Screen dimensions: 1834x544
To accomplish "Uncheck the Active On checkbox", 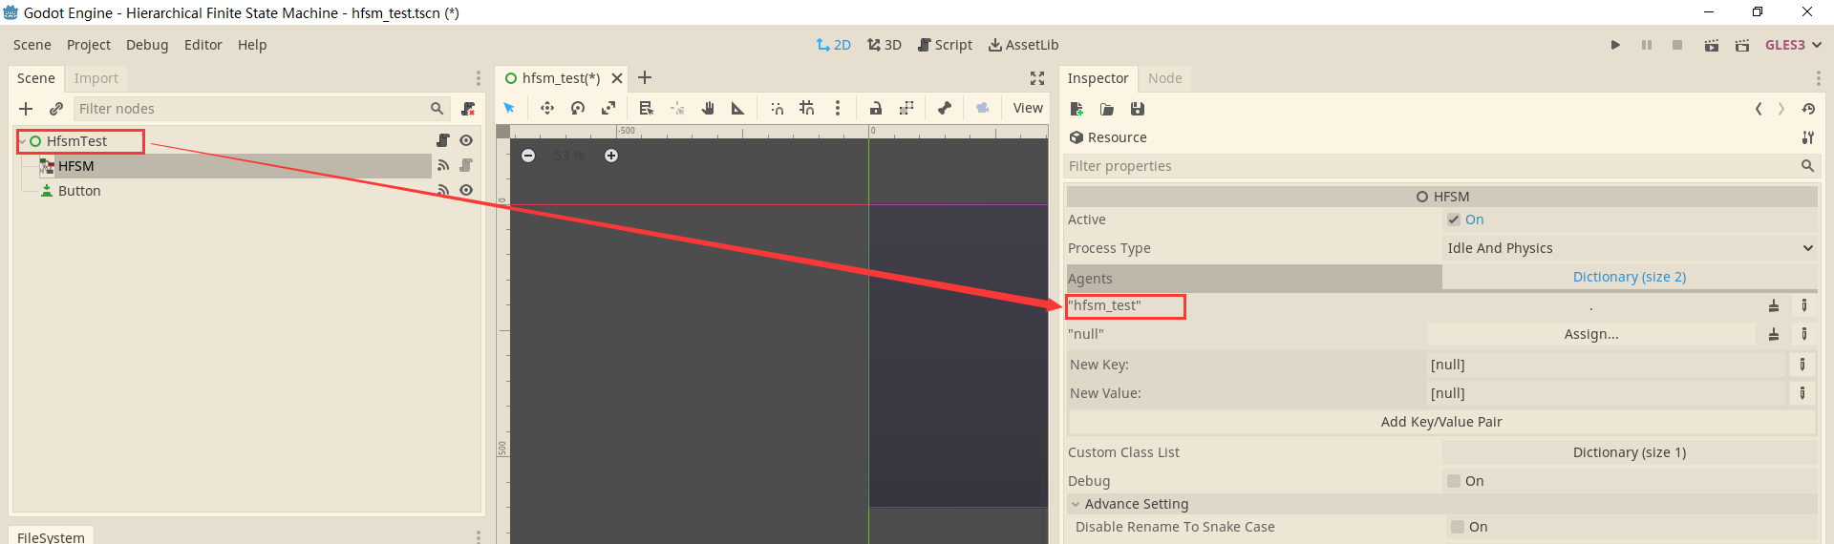I will [x=1454, y=220].
